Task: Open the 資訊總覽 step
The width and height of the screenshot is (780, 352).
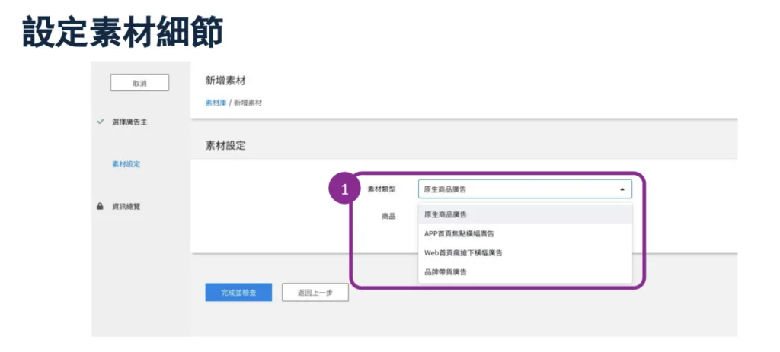Action: 124,206
